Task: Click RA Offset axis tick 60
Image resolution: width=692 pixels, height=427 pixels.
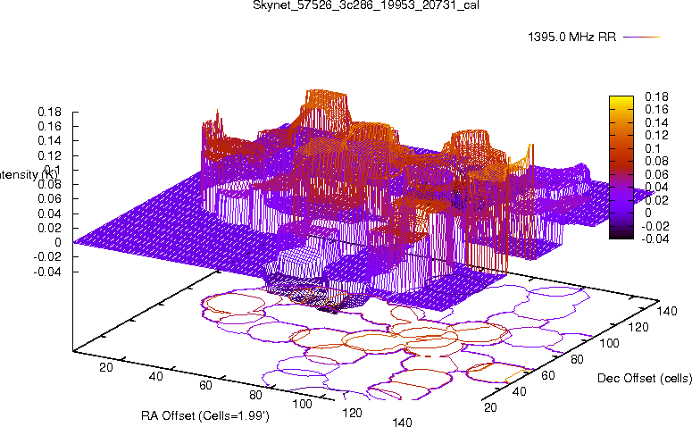Action: pyautogui.click(x=205, y=386)
